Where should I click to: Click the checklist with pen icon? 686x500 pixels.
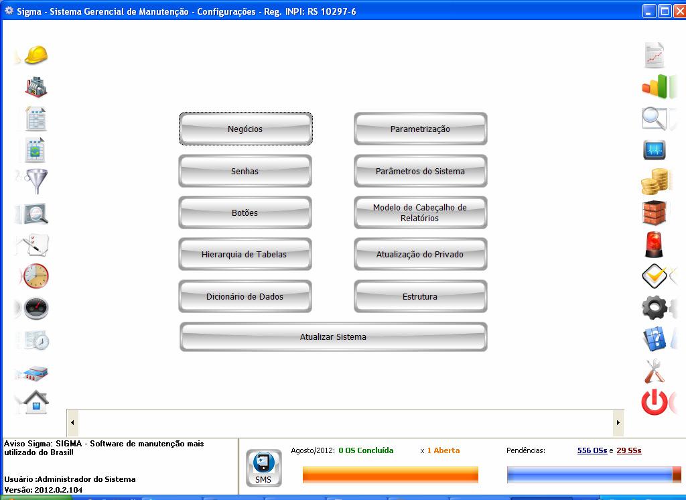point(37,245)
